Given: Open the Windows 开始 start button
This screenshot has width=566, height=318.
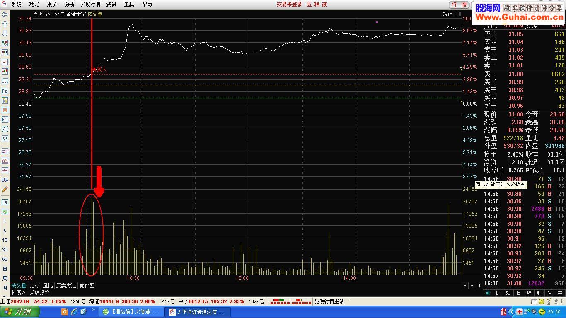Looking at the screenshot, I should (x=19, y=312).
